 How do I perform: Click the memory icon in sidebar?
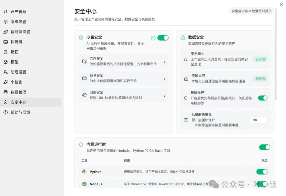click(x=6, y=52)
